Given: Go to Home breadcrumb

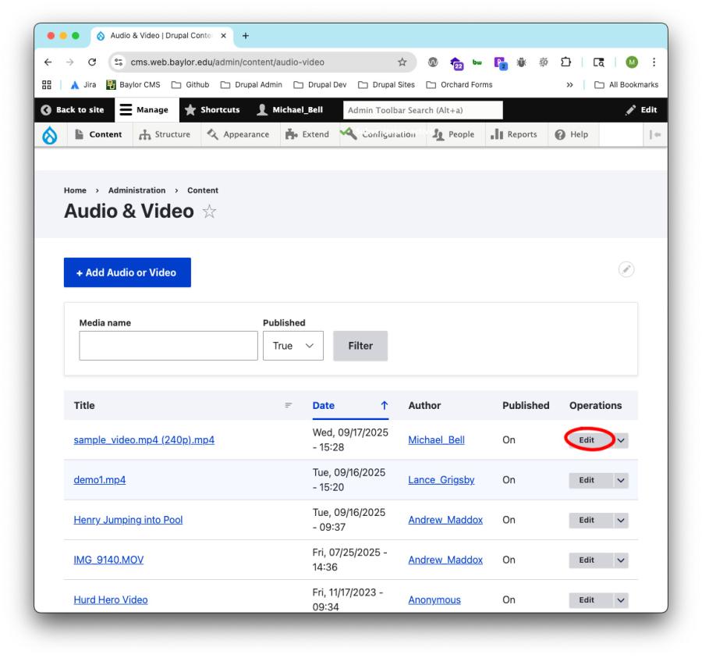Looking at the screenshot, I should [x=75, y=190].
